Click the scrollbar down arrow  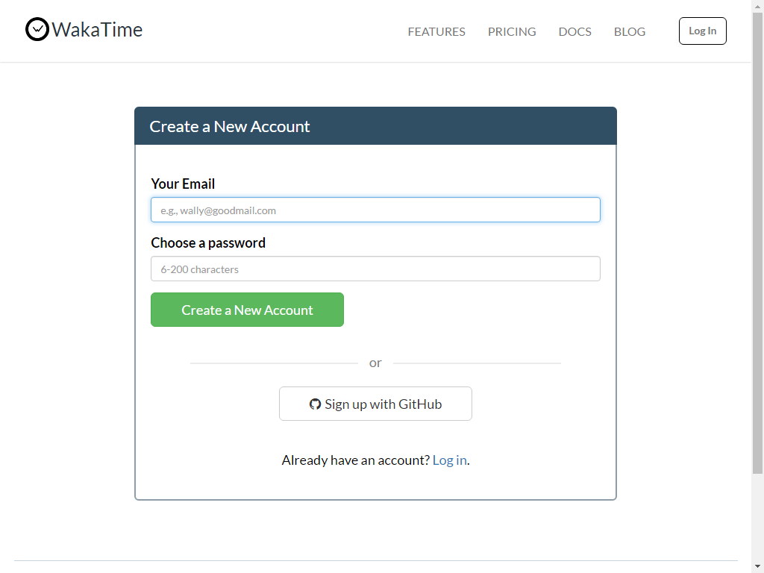pos(758,567)
